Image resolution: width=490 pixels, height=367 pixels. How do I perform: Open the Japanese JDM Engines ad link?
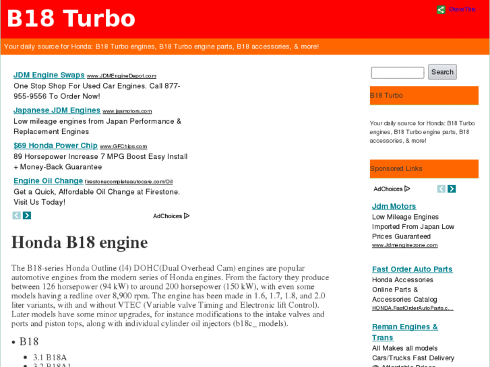[x=57, y=110]
